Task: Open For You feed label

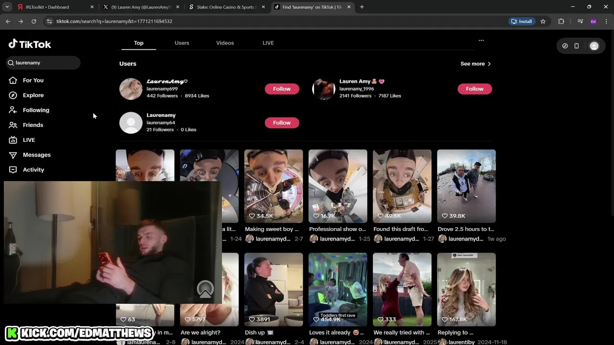Action: 33,80
